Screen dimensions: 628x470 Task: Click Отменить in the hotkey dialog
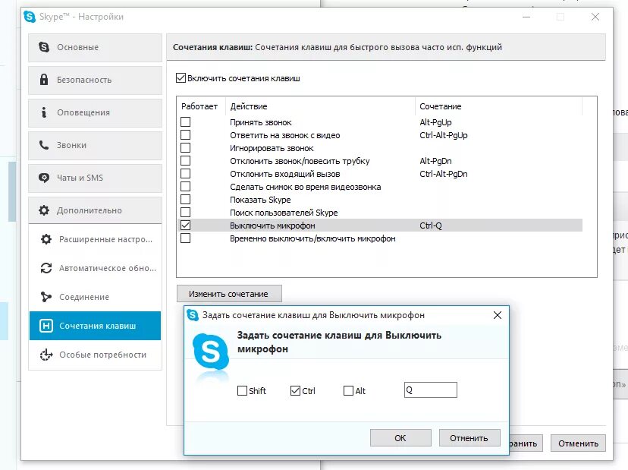469,438
